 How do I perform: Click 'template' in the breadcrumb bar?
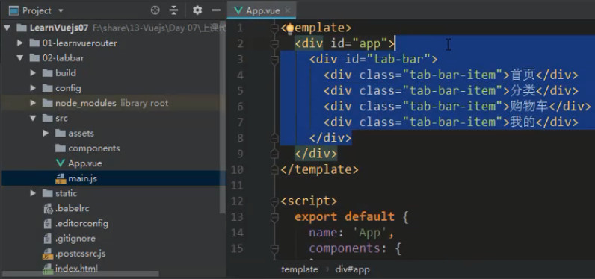(x=300, y=269)
